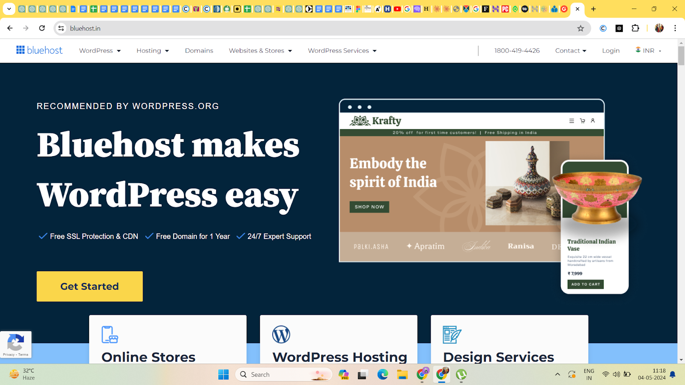Click the Login link

(611, 50)
